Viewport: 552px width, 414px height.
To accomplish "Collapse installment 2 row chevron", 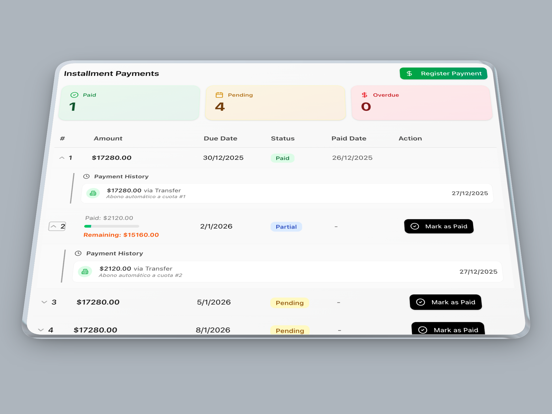I will 54,227.
